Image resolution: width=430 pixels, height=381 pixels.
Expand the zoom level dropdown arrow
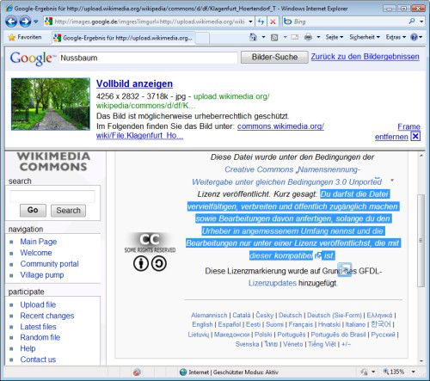[414, 372]
